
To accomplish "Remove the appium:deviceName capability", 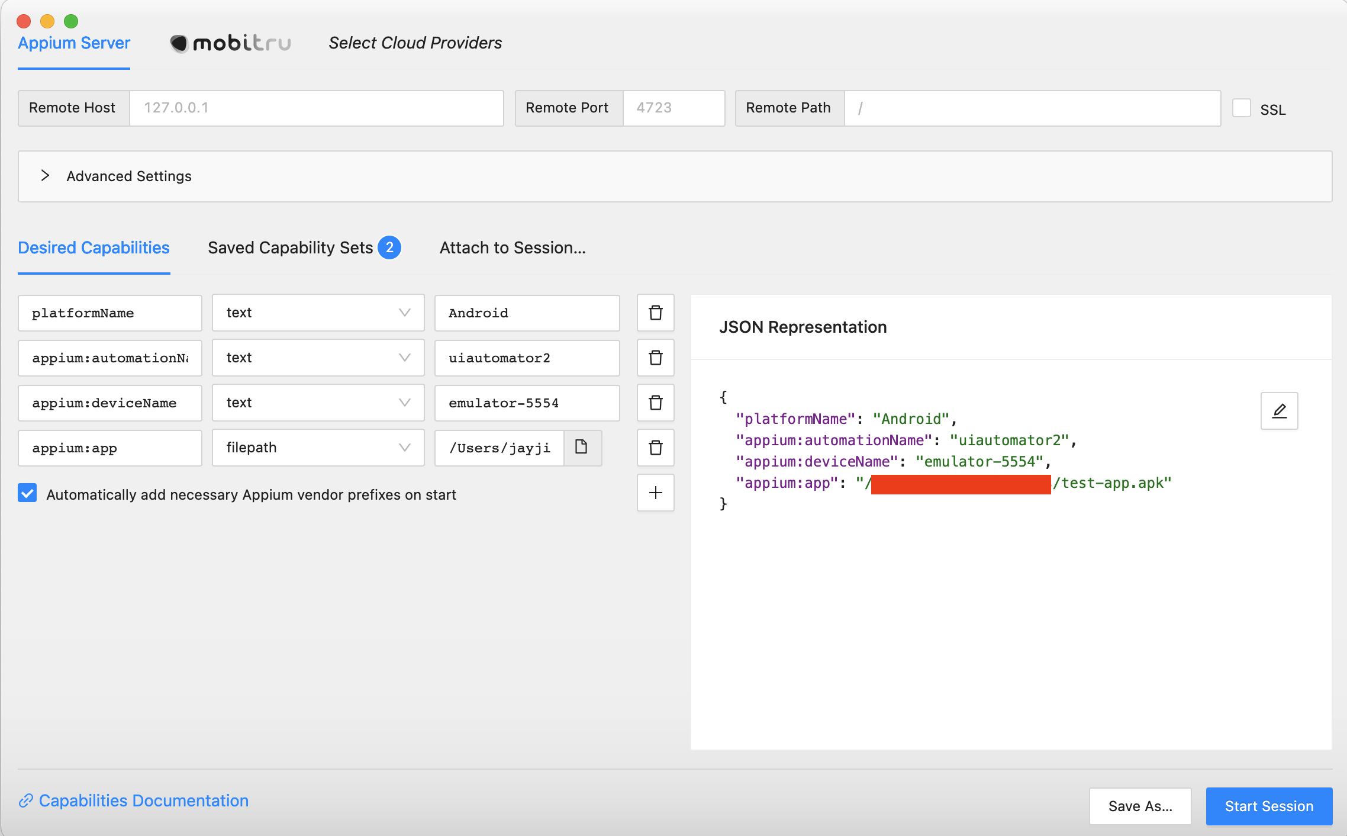I will click(655, 403).
